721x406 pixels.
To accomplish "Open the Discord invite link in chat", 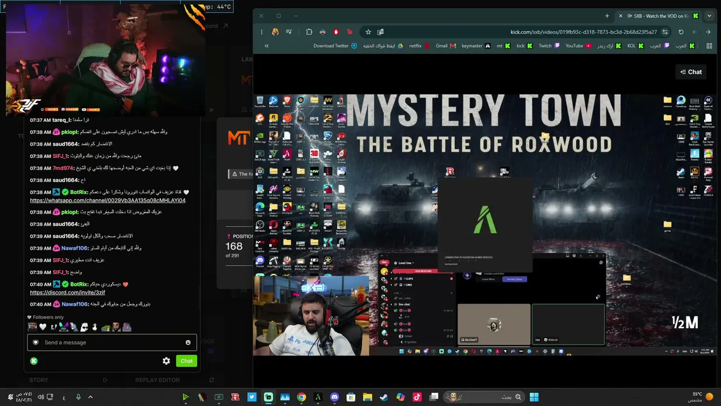I will (68, 293).
